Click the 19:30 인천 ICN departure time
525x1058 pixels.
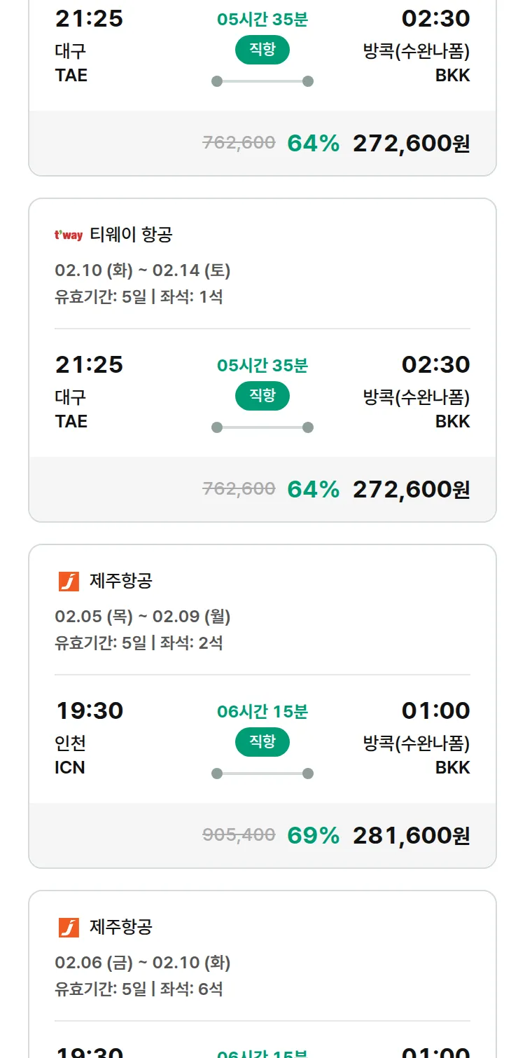coord(89,711)
